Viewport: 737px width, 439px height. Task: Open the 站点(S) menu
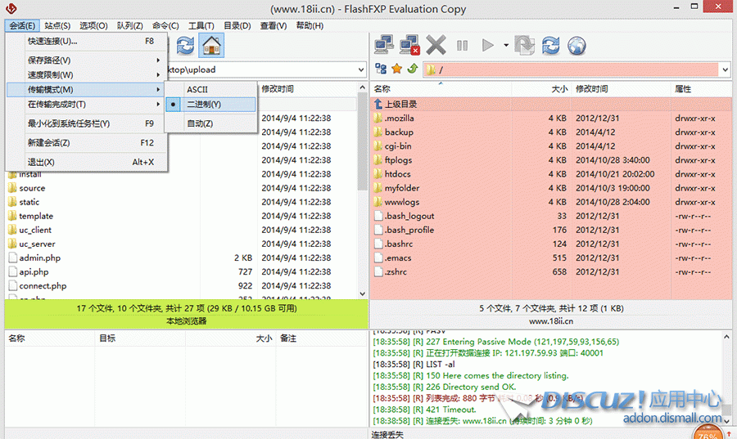pyautogui.click(x=57, y=26)
